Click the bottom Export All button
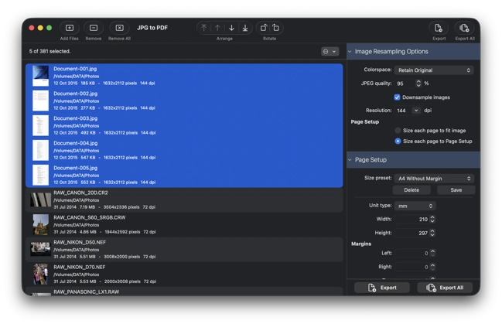The height and width of the screenshot is (324, 502). pyautogui.click(x=445, y=288)
